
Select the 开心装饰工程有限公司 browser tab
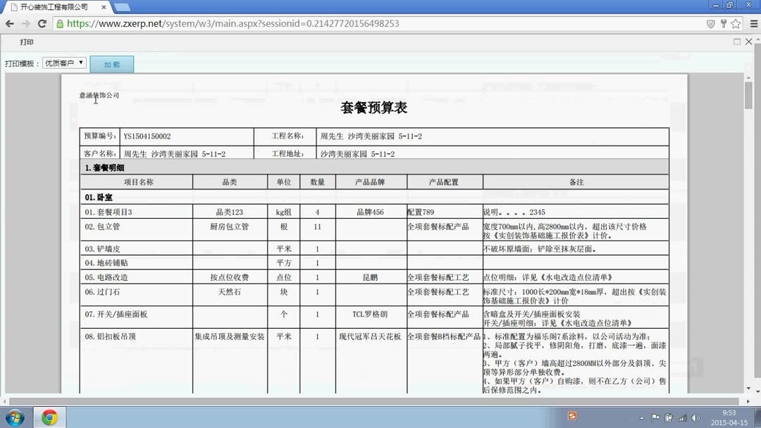(x=56, y=6)
